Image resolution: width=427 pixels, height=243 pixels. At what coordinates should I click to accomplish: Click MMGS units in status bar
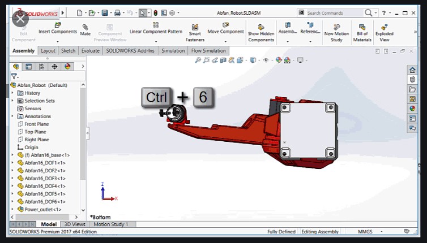pyautogui.click(x=365, y=232)
